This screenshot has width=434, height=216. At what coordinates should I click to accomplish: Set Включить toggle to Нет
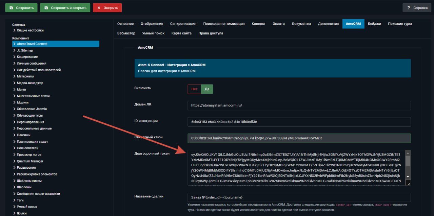pyautogui.click(x=194, y=89)
